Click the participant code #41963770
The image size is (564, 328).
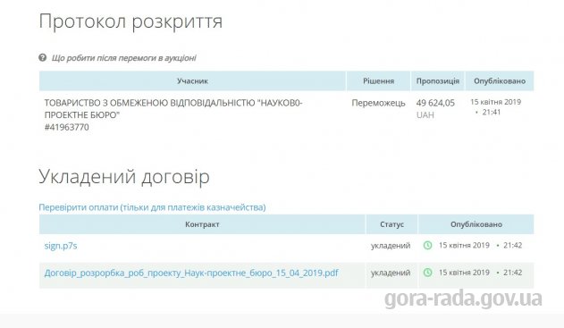(66, 127)
